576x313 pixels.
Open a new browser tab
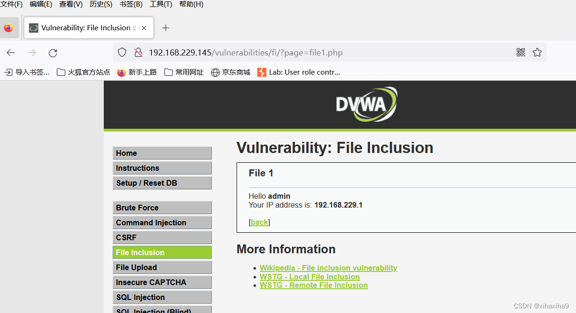click(x=165, y=28)
